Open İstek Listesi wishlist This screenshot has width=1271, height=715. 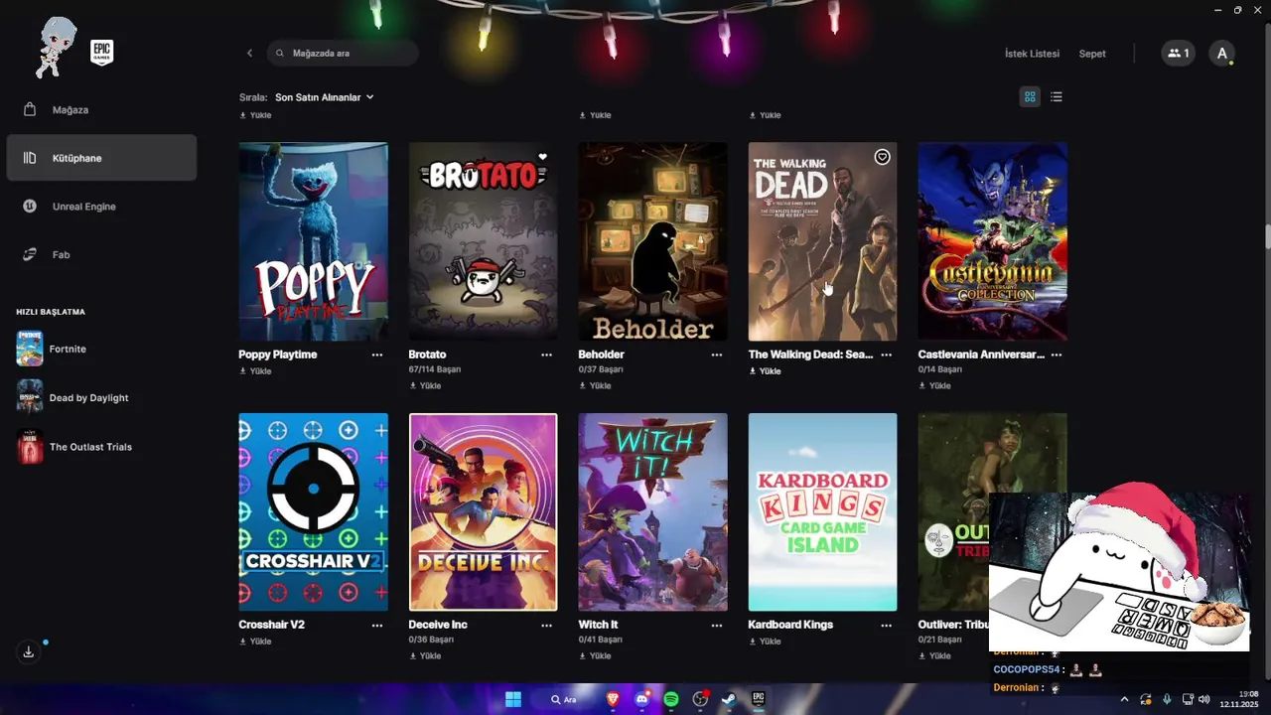click(x=1032, y=54)
